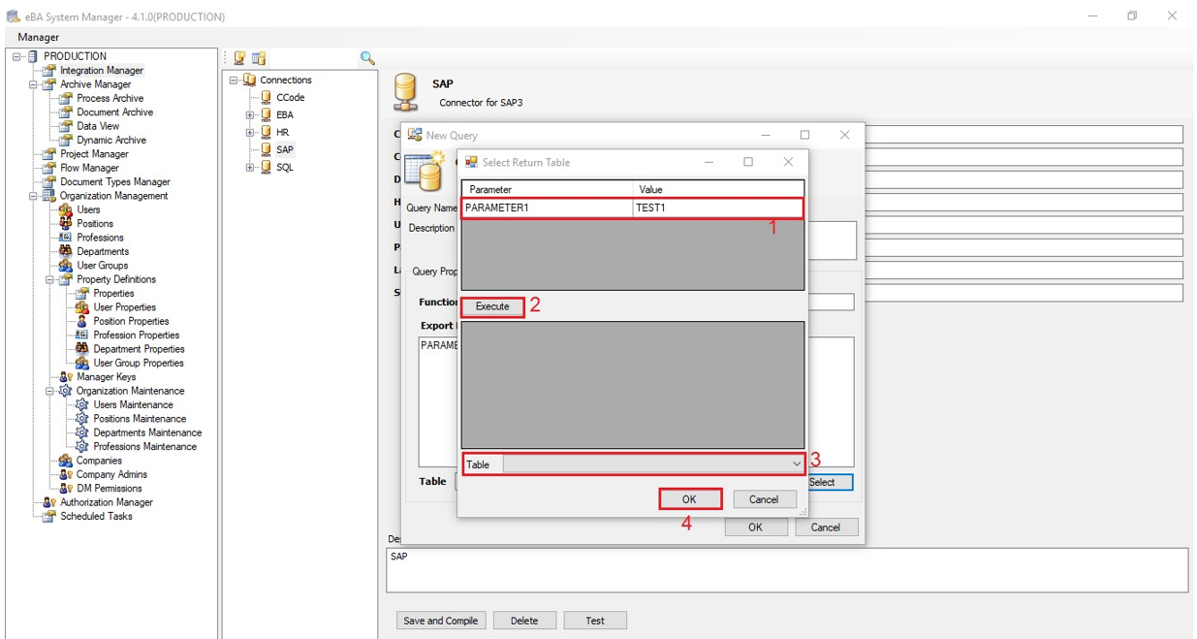Open the Table dropdown in Select Return Table
The height and width of the screenshot is (639, 1197).
(796, 464)
